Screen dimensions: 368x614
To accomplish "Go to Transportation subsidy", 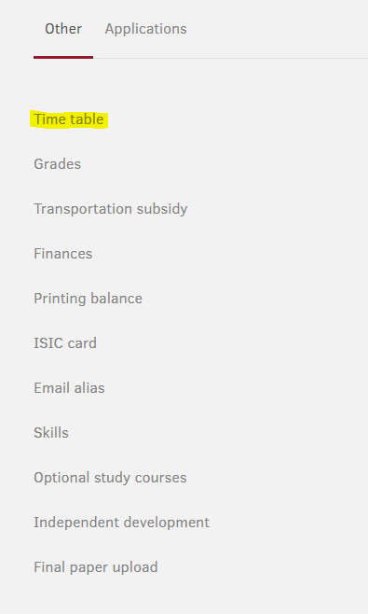I will pos(110,209).
